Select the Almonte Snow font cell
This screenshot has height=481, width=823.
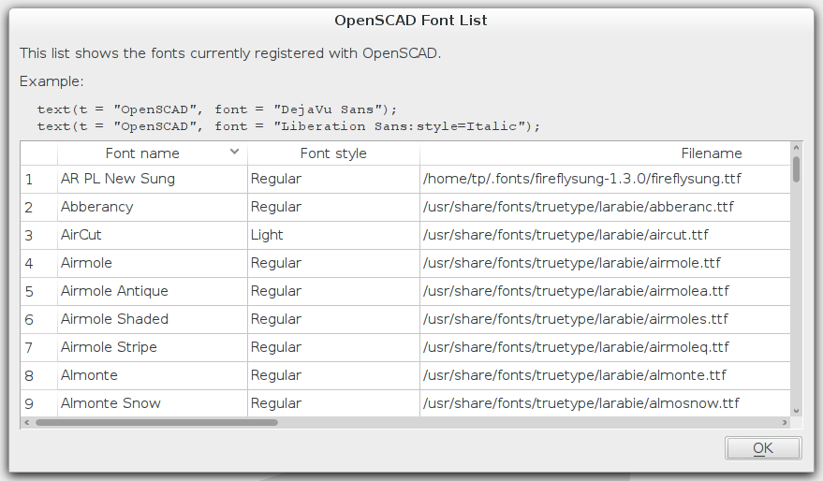(153, 403)
